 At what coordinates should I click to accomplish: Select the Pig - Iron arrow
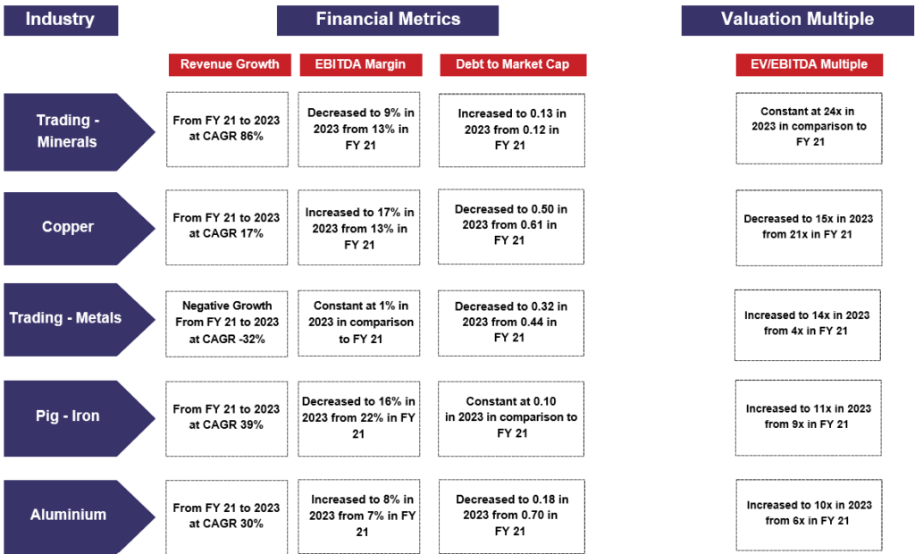[70, 415]
